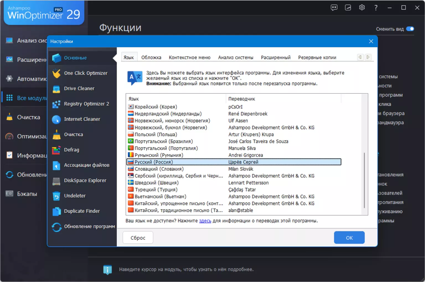This screenshot has height=282, width=425.
Task: Click the Автоматика sidebar gear icon
Action: point(9,79)
